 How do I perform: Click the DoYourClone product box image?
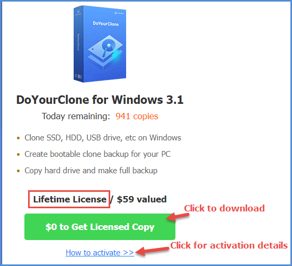pos(100,44)
